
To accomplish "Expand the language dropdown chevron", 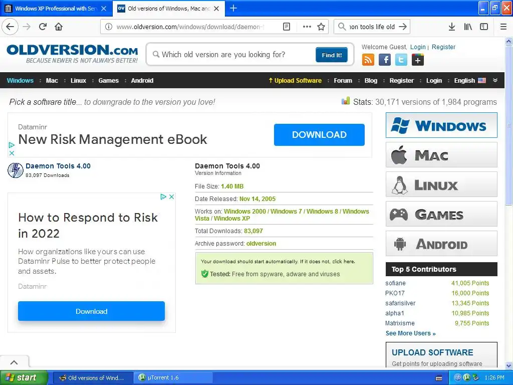I will [495, 80].
